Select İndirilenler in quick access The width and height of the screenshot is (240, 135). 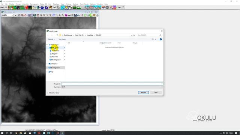point(56,51)
